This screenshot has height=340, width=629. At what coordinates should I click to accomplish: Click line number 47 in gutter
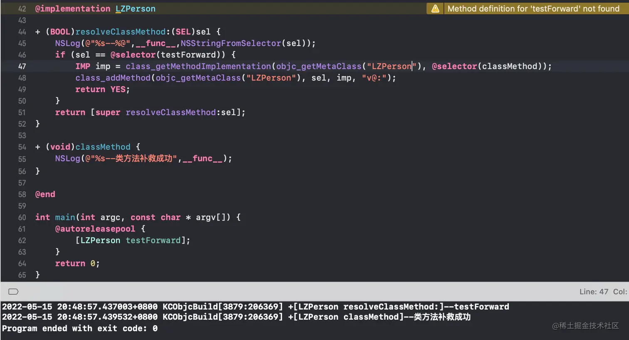pos(22,67)
